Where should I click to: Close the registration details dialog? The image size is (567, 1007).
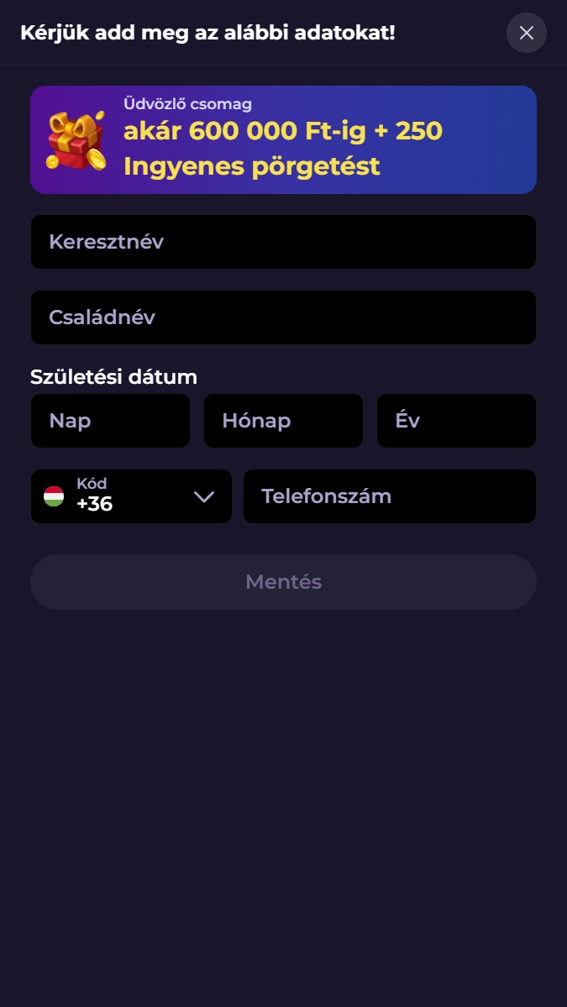[527, 33]
